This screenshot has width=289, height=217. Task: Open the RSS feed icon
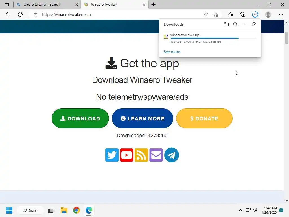(x=141, y=155)
